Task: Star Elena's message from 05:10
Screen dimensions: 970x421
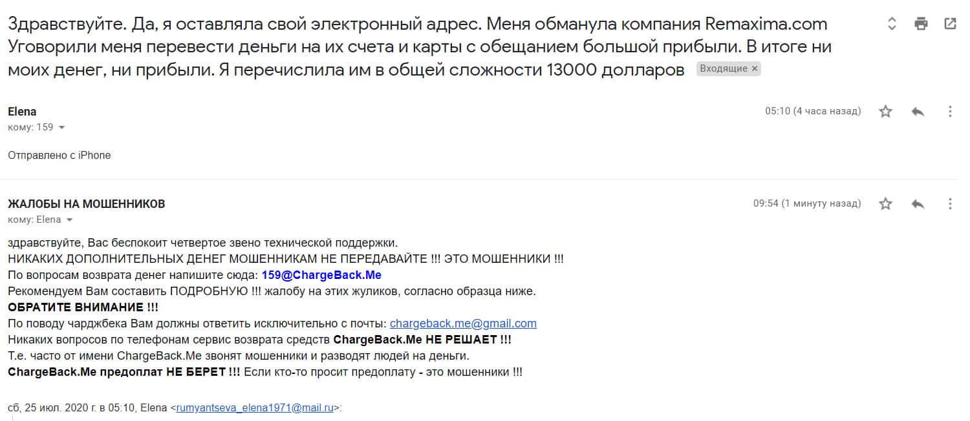Action: [885, 112]
